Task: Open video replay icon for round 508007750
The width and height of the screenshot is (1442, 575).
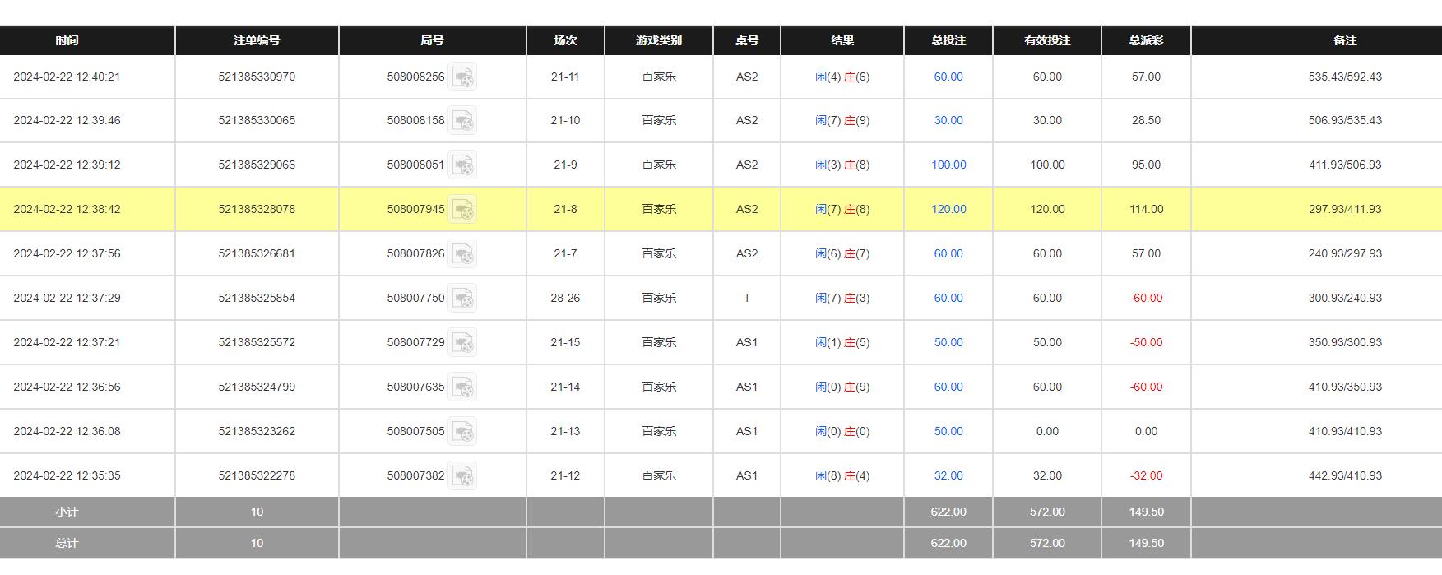Action: click(x=462, y=298)
